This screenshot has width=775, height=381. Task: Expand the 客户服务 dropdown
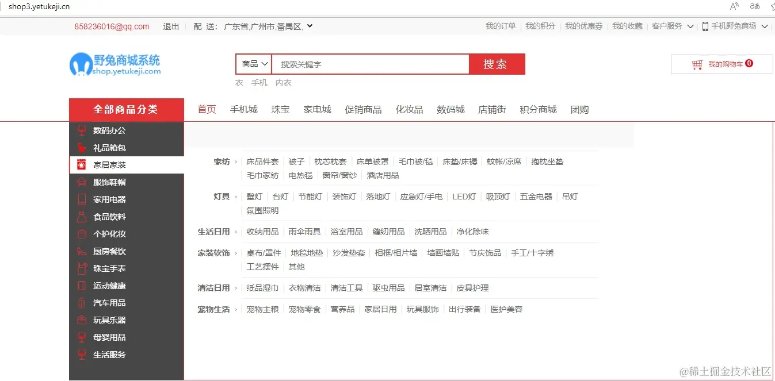pyautogui.click(x=690, y=26)
